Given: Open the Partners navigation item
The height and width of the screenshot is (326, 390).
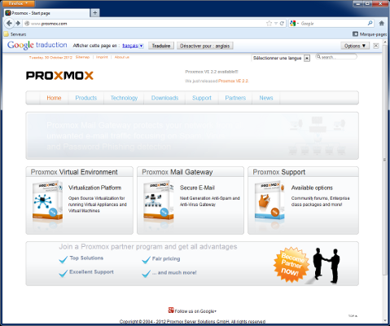Looking at the screenshot, I should tap(235, 98).
